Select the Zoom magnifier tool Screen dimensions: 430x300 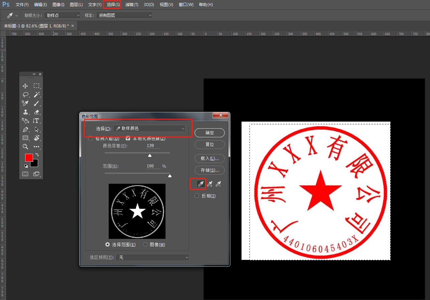click(25, 147)
